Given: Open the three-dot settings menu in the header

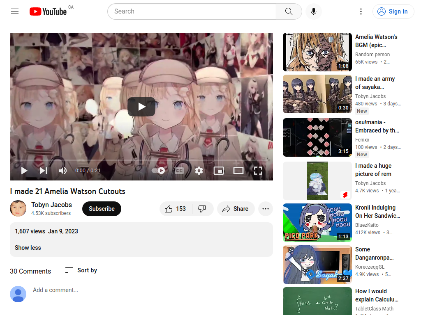Looking at the screenshot, I should coord(361,11).
